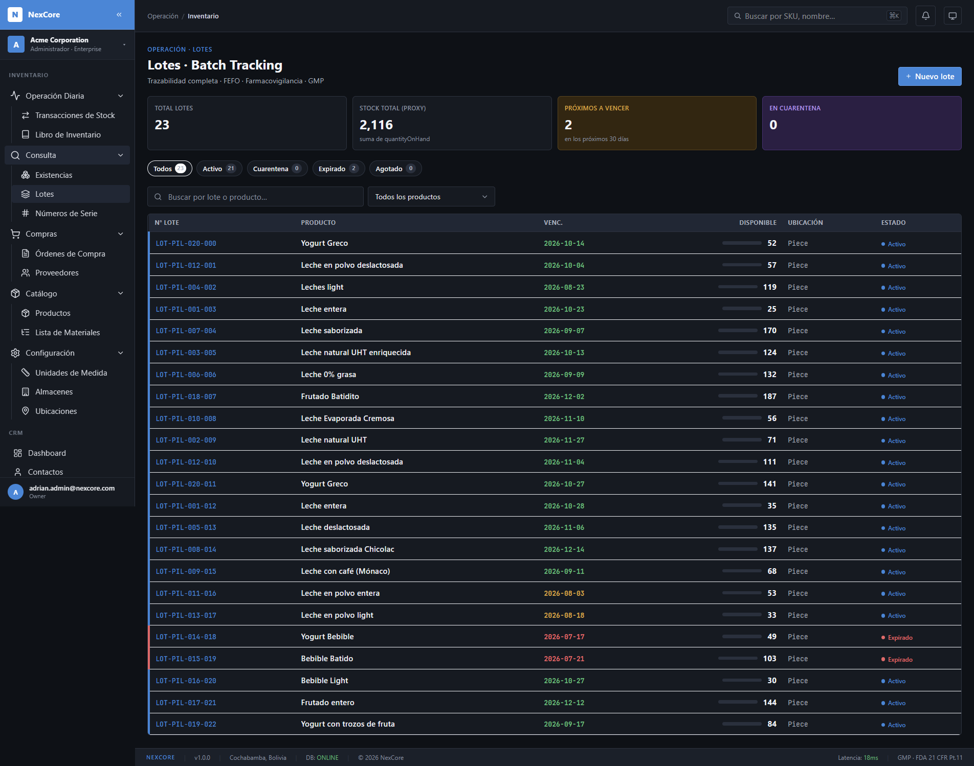The height and width of the screenshot is (766, 974).
Task: Collapse the sidebar with the double-chevron icon
Action: [119, 15]
